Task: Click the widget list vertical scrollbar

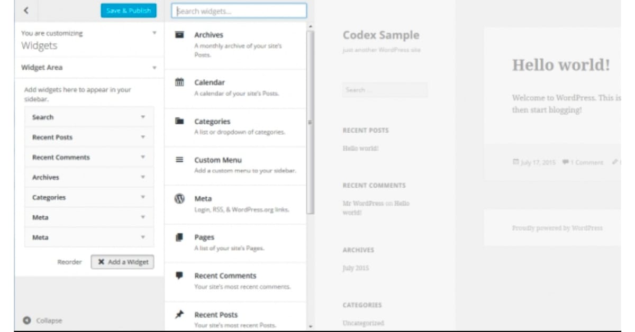Action: pyautogui.click(x=310, y=122)
